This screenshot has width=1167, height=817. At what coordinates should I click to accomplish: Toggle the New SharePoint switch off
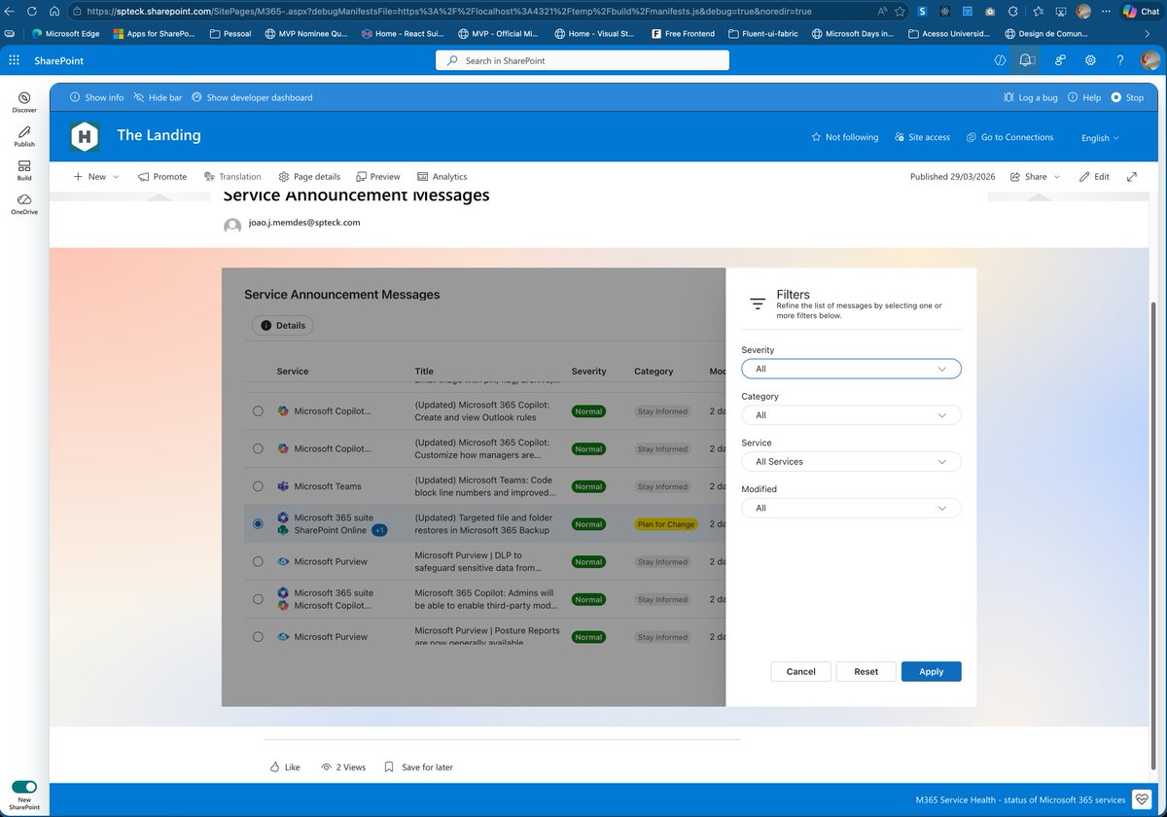[x=23, y=786]
